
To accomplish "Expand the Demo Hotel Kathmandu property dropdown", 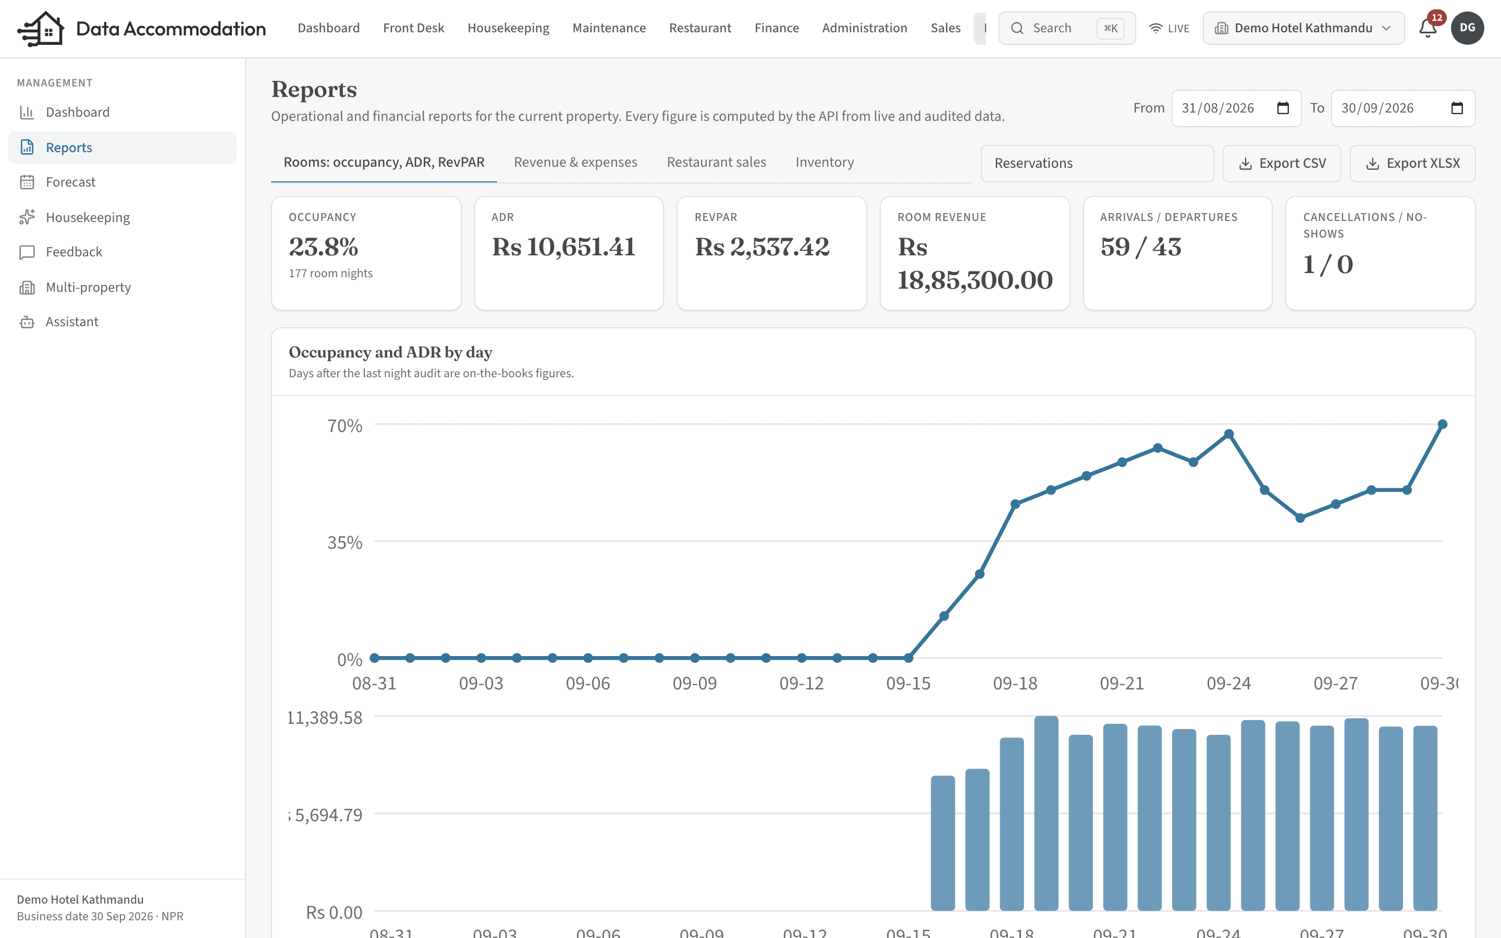I will pyautogui.click(x=1303, y=28).
